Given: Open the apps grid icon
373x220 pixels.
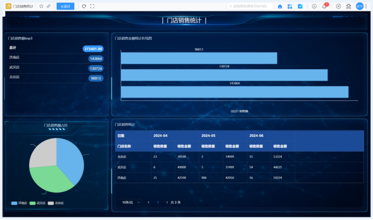Looking at the screenshot, I should pos(290,6).
